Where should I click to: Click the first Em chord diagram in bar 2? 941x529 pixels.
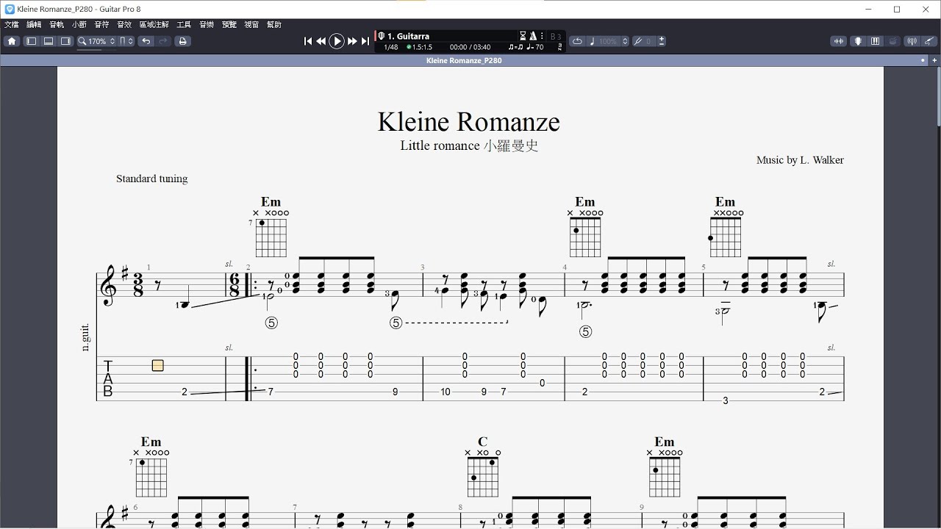pos(271,226)
